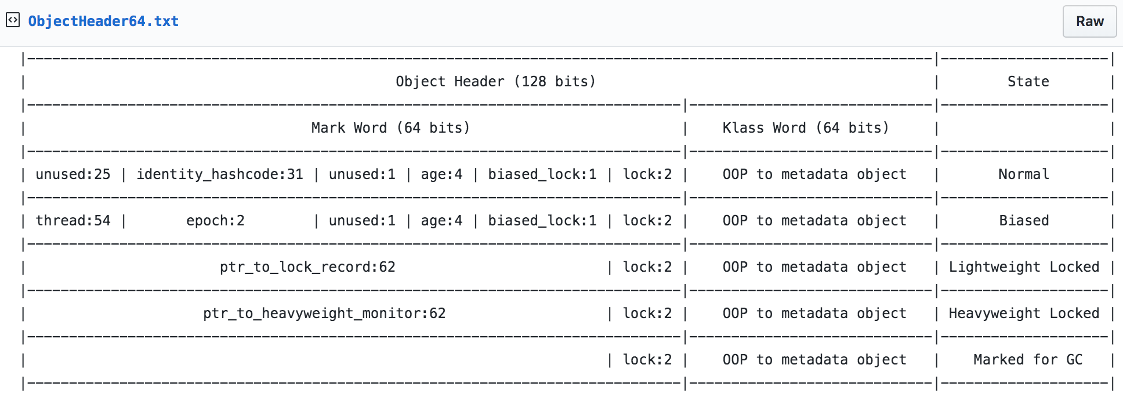Viewport: 1123px width, 394px height.
Task: Click 'age:4' in the Normal row
Action: pyautogui.click(x=441, y=175)
